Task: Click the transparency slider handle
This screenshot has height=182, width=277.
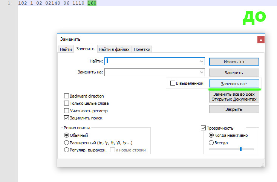Action: 240,149
